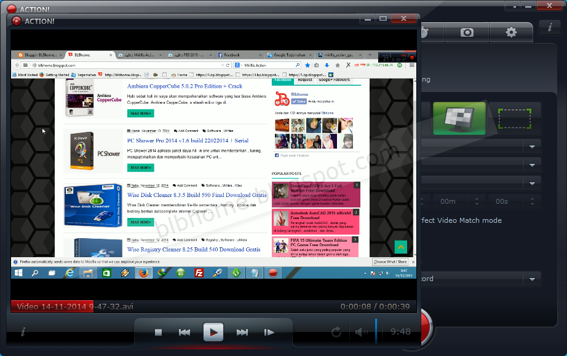567x356 pixels.
Task: Maximize the front Action! player window
Action: pyautogui.click(x=383, y=18)
